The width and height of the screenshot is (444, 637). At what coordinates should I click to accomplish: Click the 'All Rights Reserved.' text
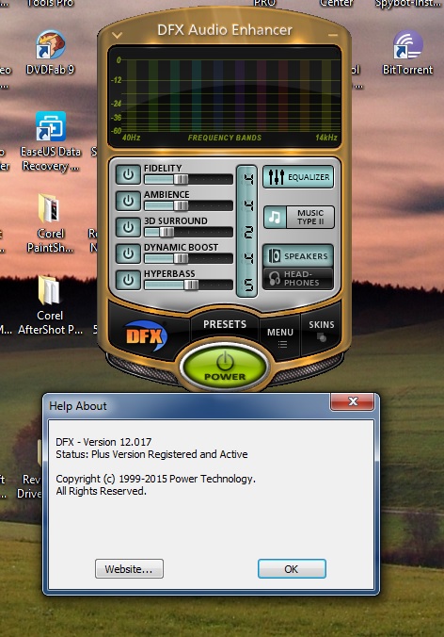pyautogui.click(x=101, y=491)
